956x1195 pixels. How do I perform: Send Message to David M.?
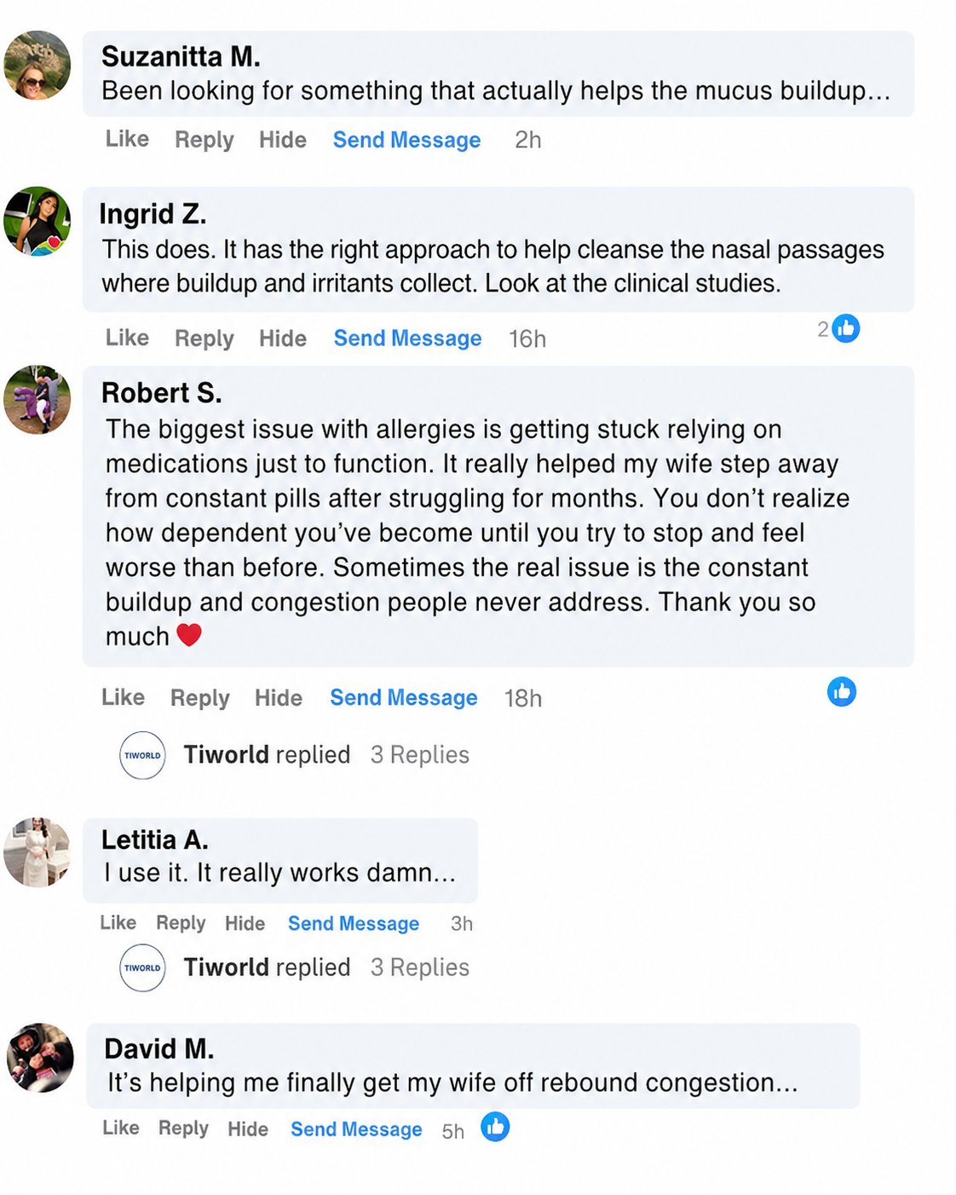pyautogui.click(x=356, y=1129)
